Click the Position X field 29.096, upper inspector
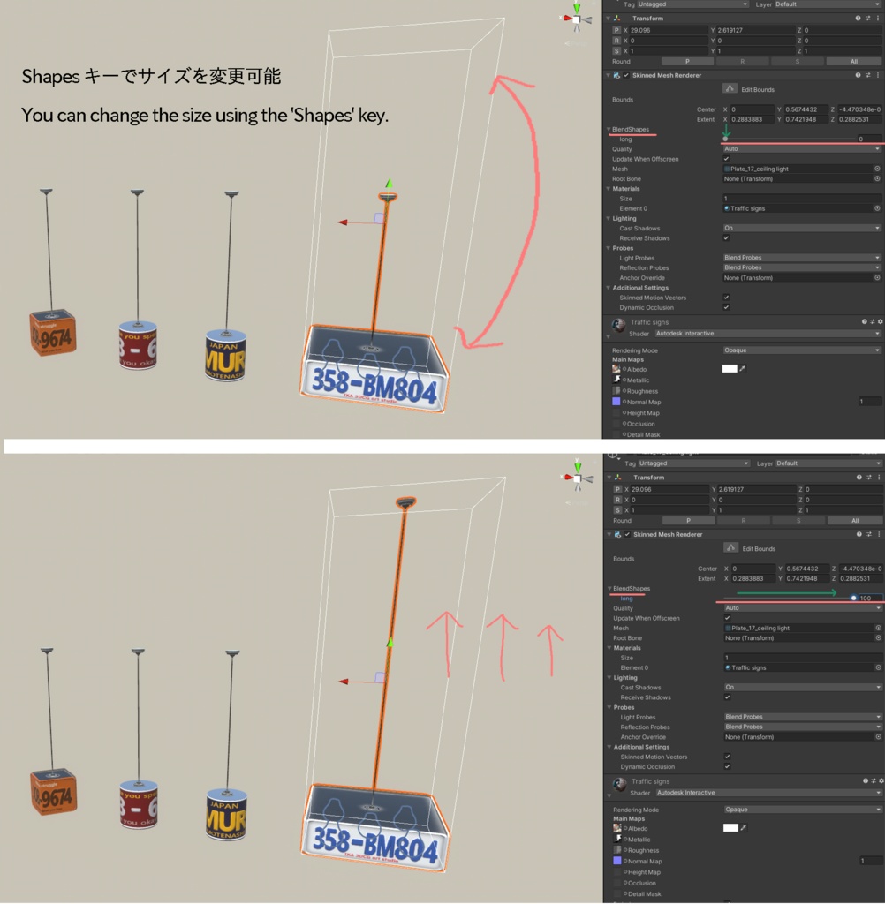The width and height of the screenshot is (885, 904). [668, 30]
